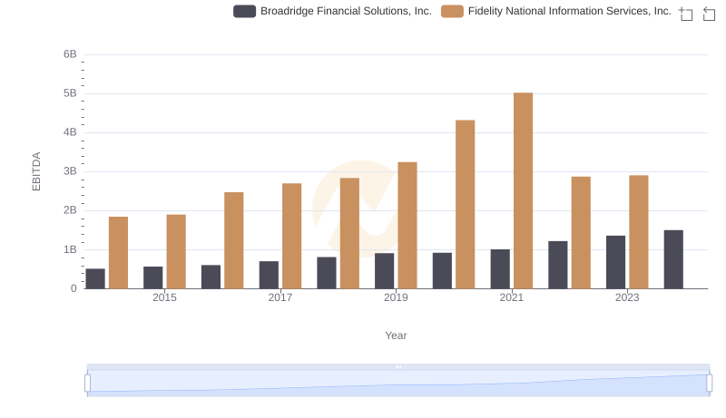Click Fidelity bar for 2022
This screenshot has height=418, width=726.
point(581,233)
